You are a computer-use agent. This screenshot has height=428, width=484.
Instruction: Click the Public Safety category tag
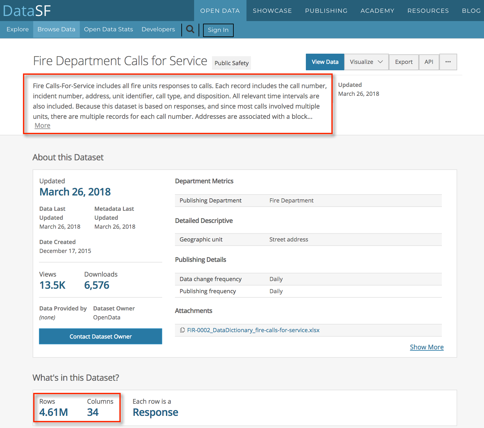pyautogui.click(x=231, y=63)
